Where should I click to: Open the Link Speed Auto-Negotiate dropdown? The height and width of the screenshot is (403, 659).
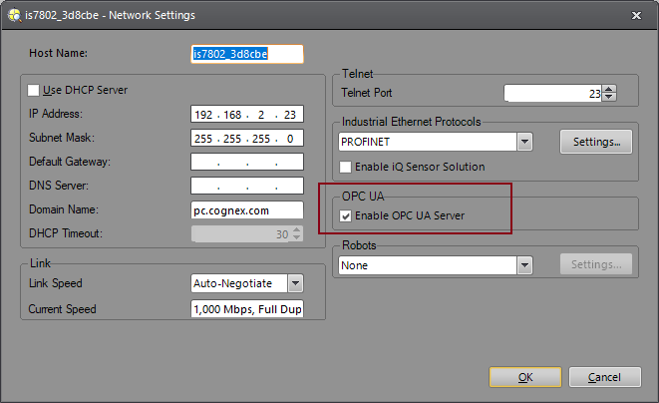click(294, 283)
